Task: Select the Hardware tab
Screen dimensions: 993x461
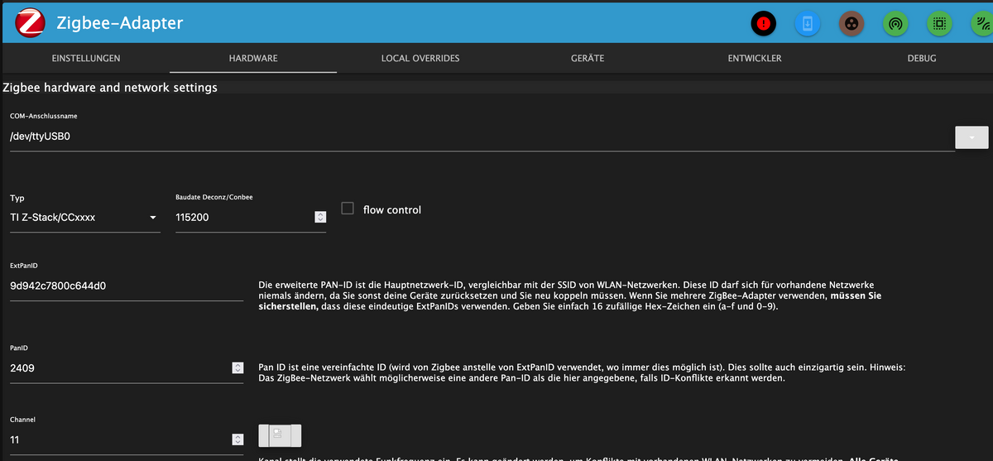Action: [x=253, y=59]
